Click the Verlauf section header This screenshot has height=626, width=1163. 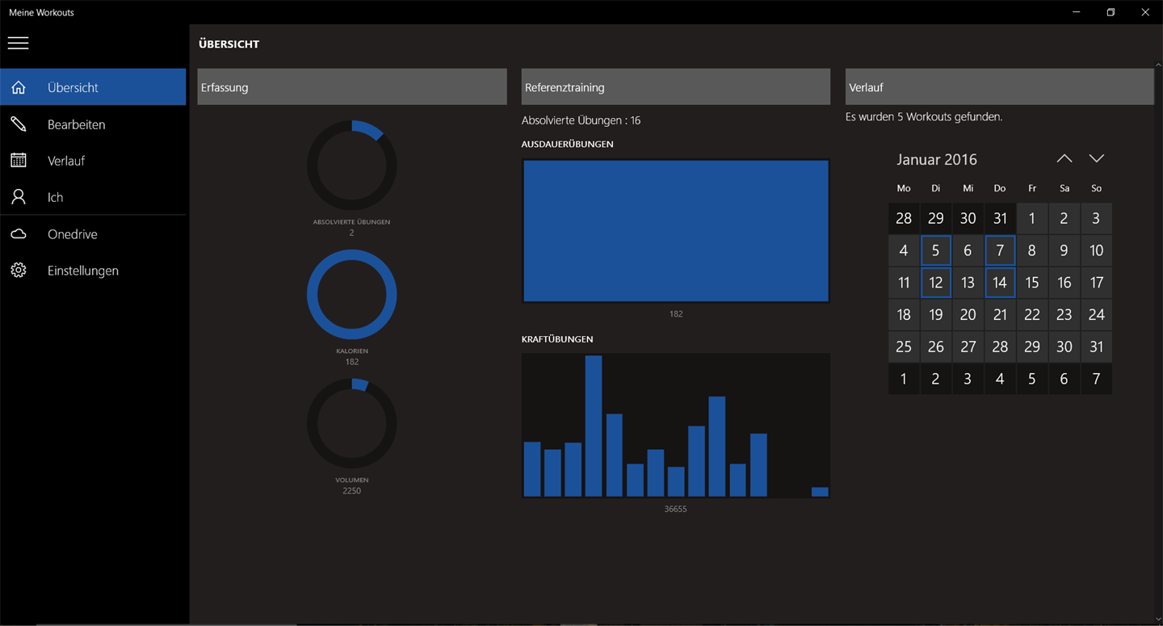pyautogui.click(x=1000, y=87)
